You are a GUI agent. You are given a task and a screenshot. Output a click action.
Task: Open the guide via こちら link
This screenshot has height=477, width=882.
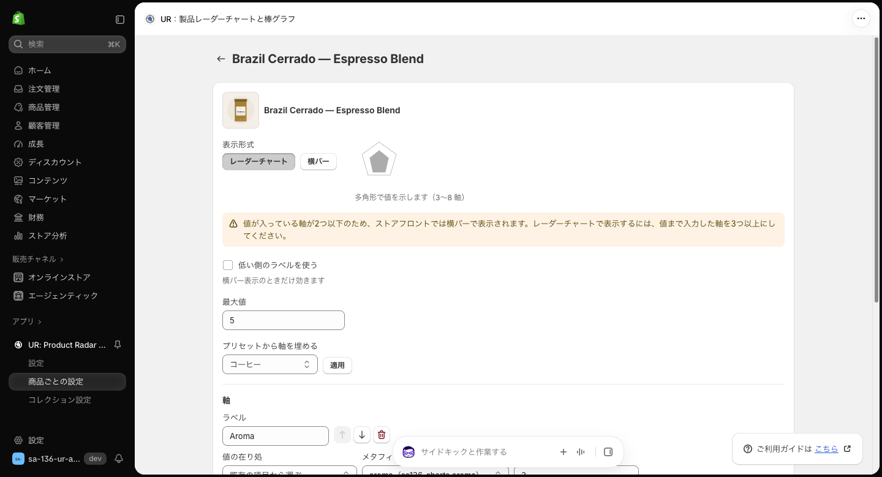[826, 449]
